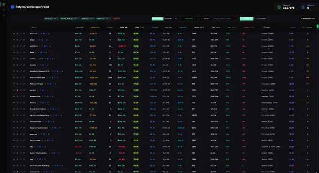Screen dimensions: 319x173
Task: Sort by WALLET column header
Action: (34, 28)
